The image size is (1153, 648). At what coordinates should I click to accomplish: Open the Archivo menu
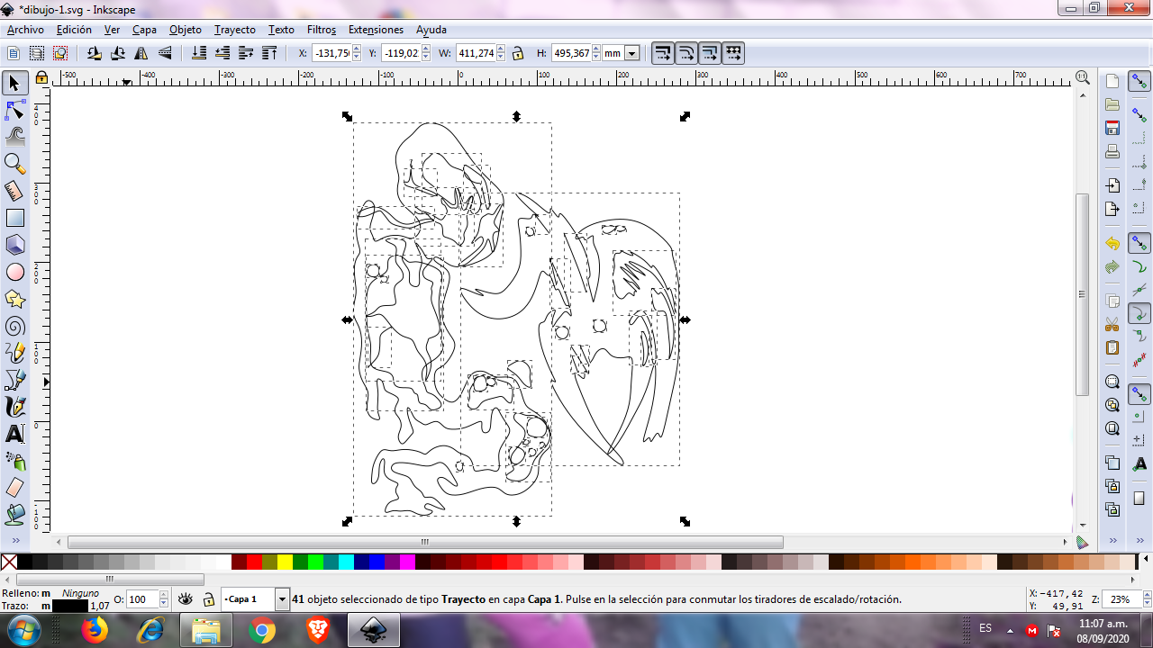(x=25, y=30)
